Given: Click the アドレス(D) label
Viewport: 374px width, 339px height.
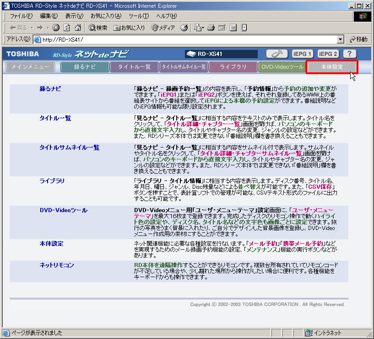Looking at the screenshot, I should (x=18, y=39).
